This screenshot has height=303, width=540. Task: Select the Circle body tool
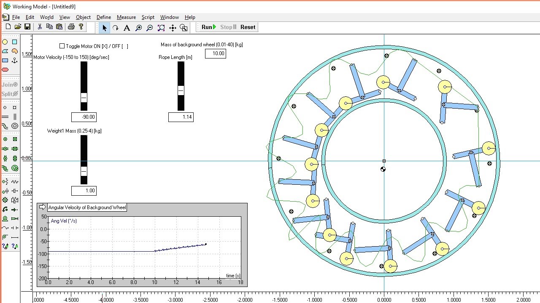pyautogui.click(x=5, y=42)
